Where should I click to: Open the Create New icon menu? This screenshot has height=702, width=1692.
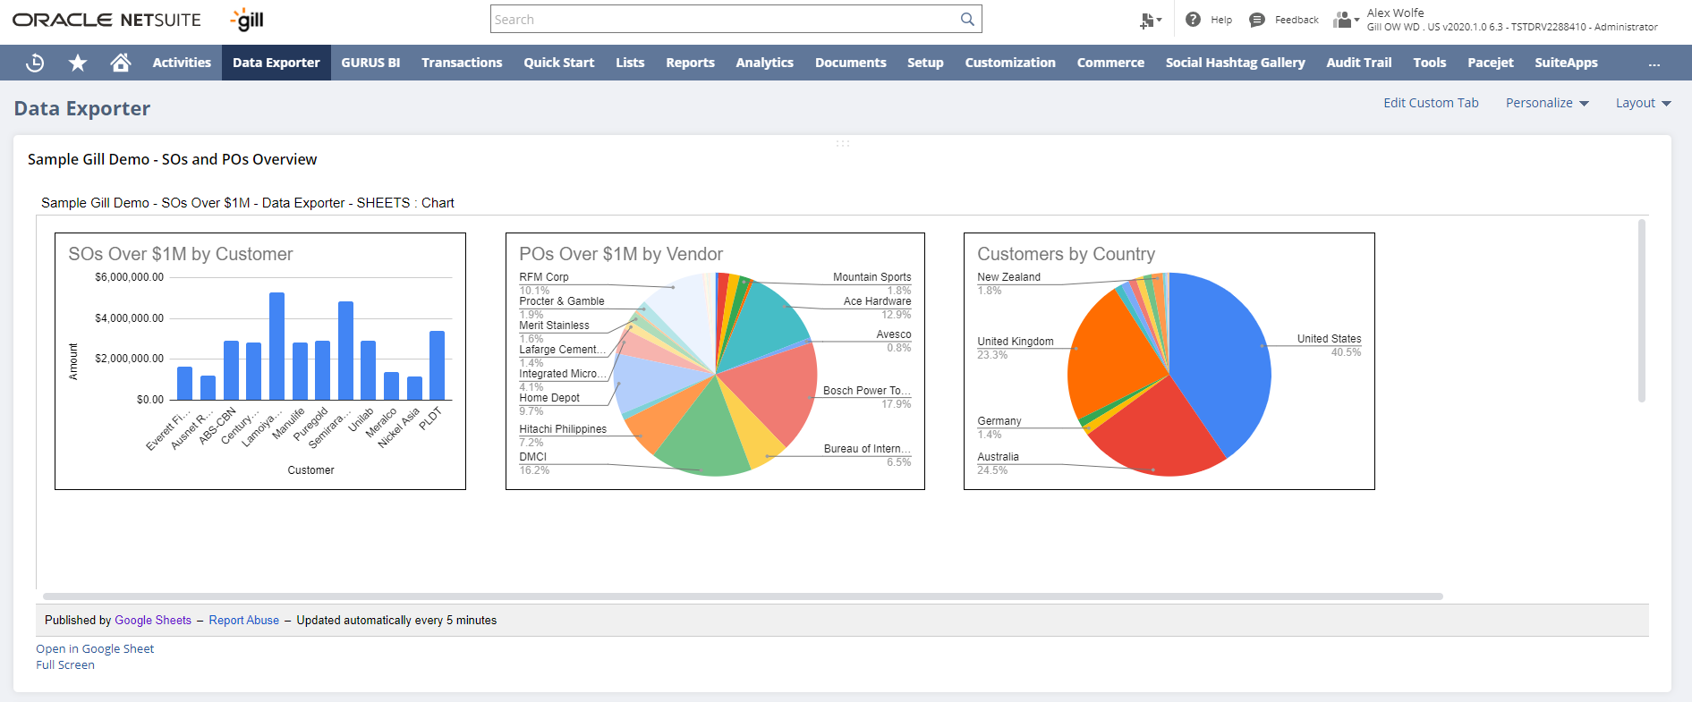pyautogui.click(x=1151, y=20)
